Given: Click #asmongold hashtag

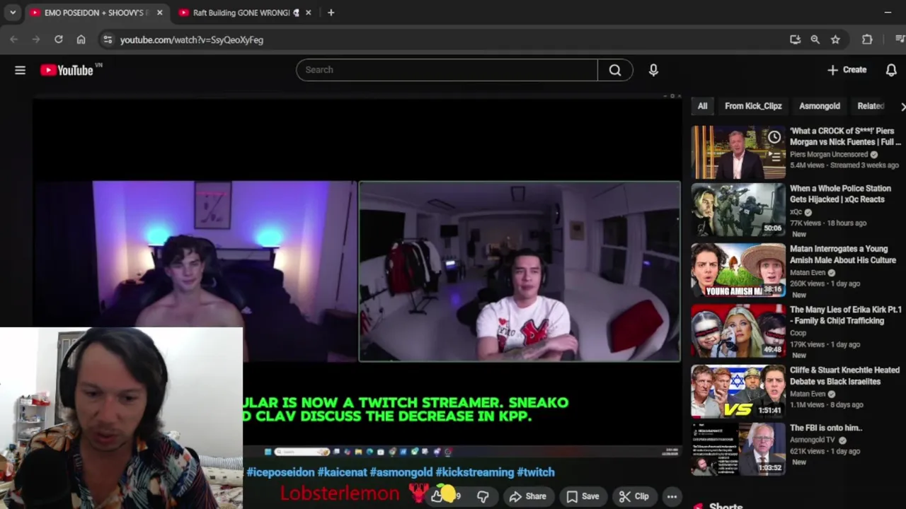Looking at the screenshot, I should click(x=401, y=472).
